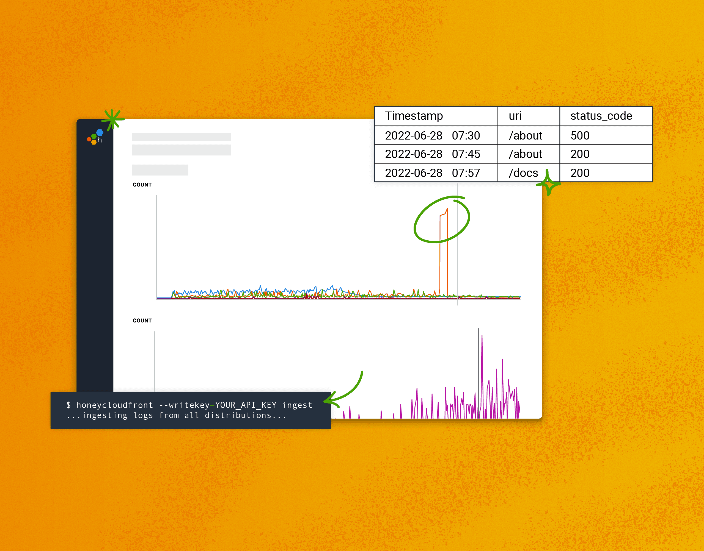Click the first COUNT chart label
Viewport: 704px width, 551px height.
[x=142, y=185]
